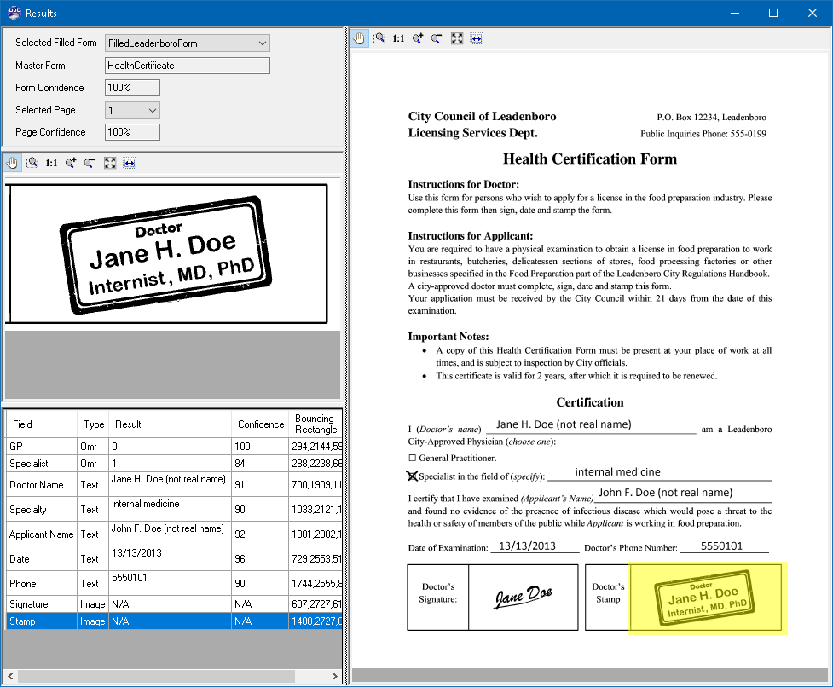The width and height of the screenshot is (833, 687).
Task: Click the checked Specialist checkbox on form
Action: [x=413, y=476]
